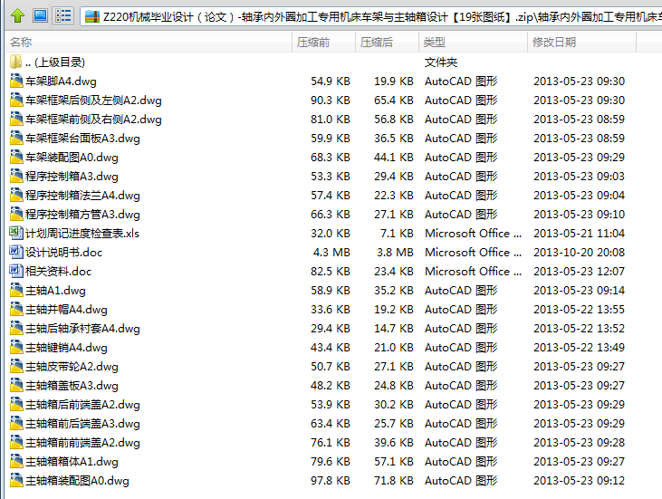Click the dwg icon of 主轴键销A4.dwg
The image size is (662, 499).
click(16, 347)
